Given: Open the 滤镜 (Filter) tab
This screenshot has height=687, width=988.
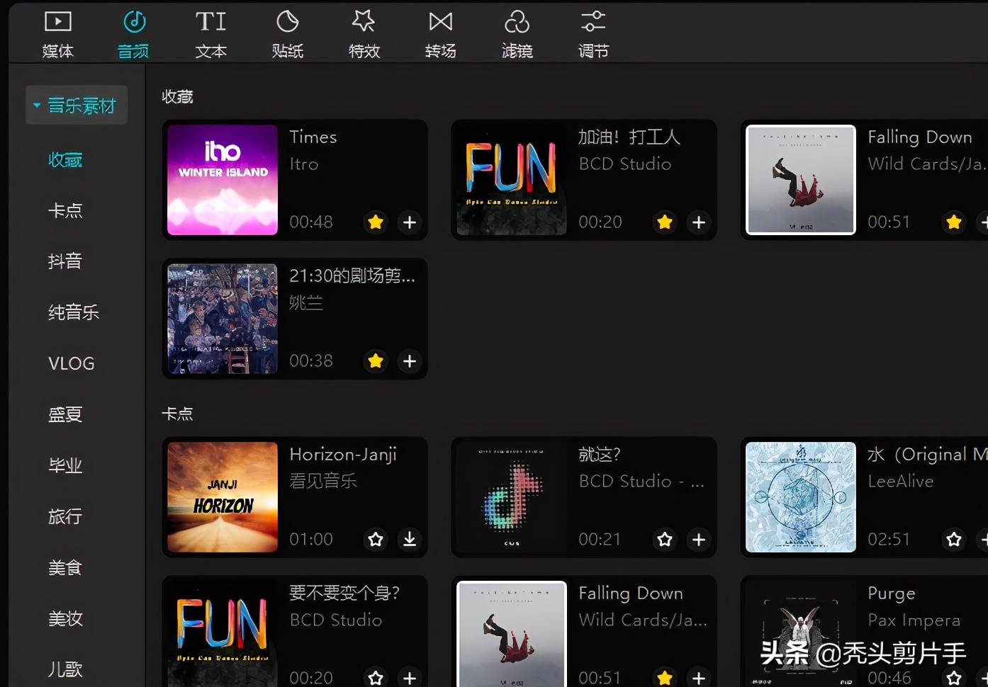Looking at the screenshot, I should [517, 35].
